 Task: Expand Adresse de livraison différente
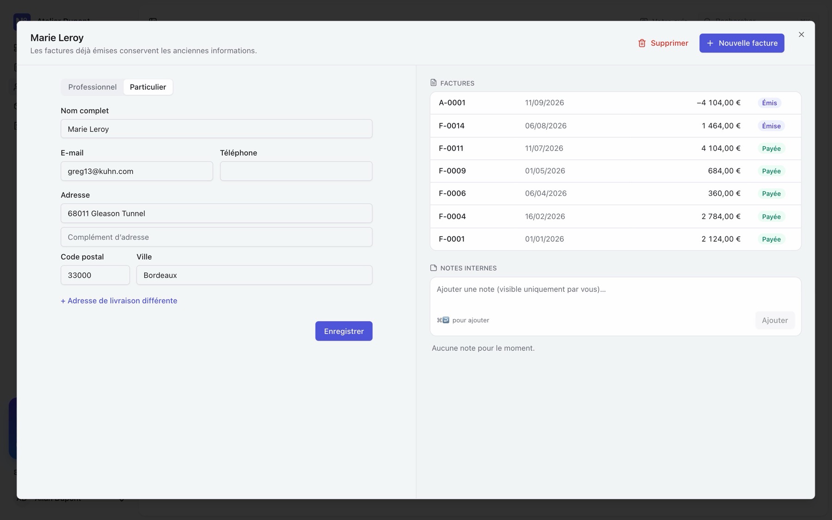coord(119,300)
